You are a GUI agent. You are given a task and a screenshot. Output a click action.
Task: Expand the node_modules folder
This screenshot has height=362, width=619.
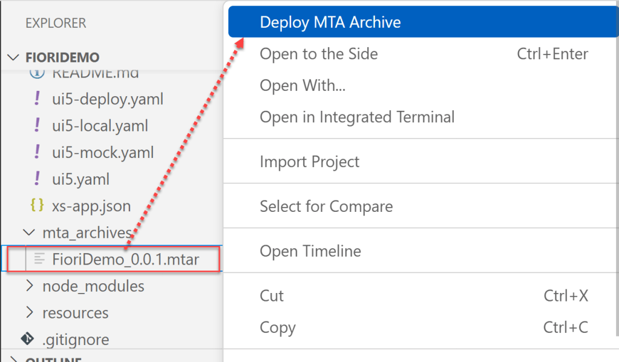[28, 286]
